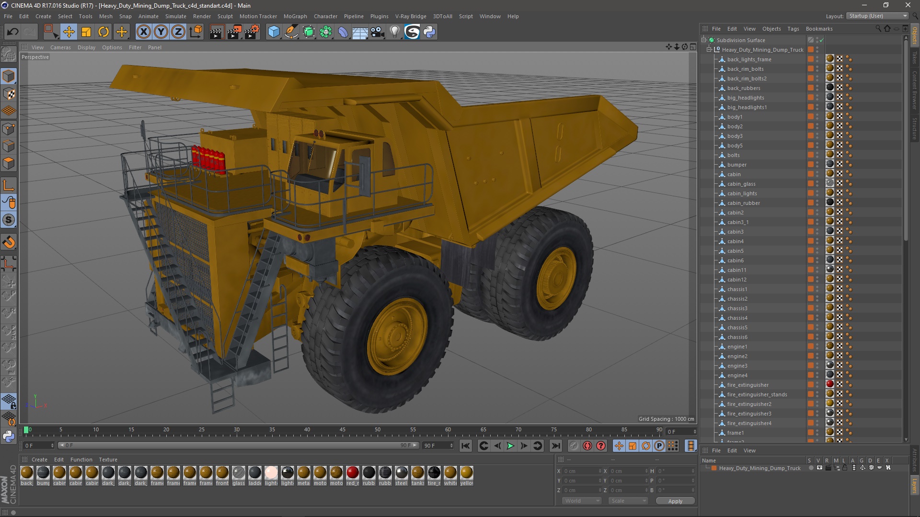Enable the Snap S icon in the sidebar

point(9,220)
